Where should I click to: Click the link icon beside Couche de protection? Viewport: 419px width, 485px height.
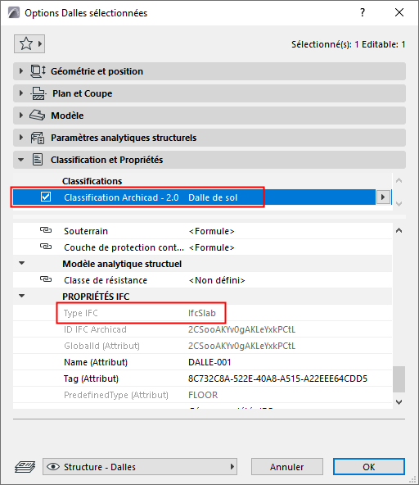46,247
